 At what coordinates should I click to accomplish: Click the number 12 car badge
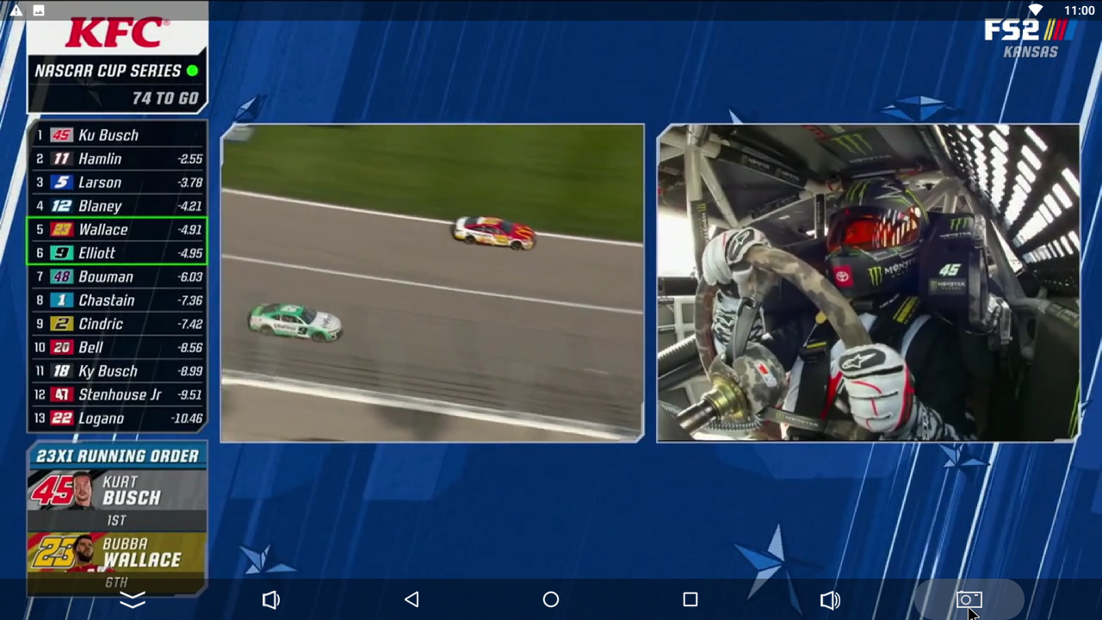click(61, 206)
